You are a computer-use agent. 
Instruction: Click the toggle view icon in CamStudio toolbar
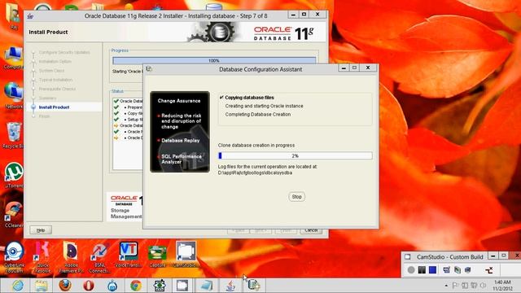pos(446,269)
